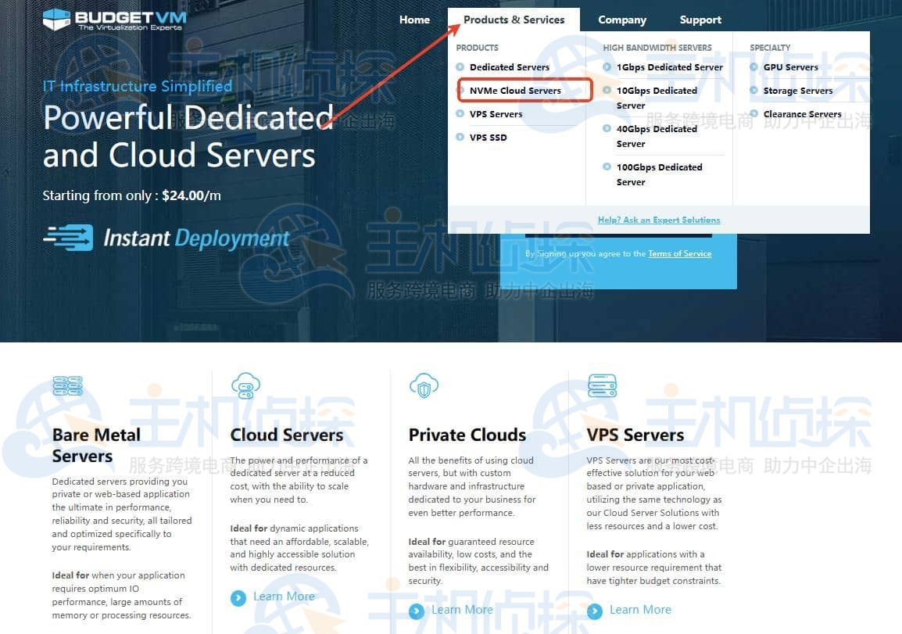
Task: Click the Cloud Servers heading
Action: 287,435
